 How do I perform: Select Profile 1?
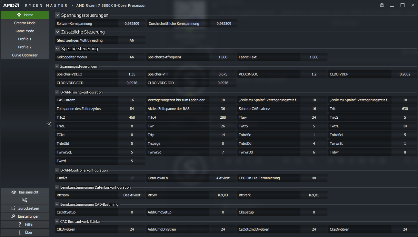pyautogui.click(x=25, y=39)
